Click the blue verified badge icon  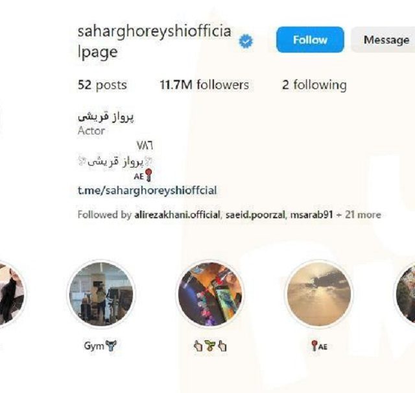point(246,42)
